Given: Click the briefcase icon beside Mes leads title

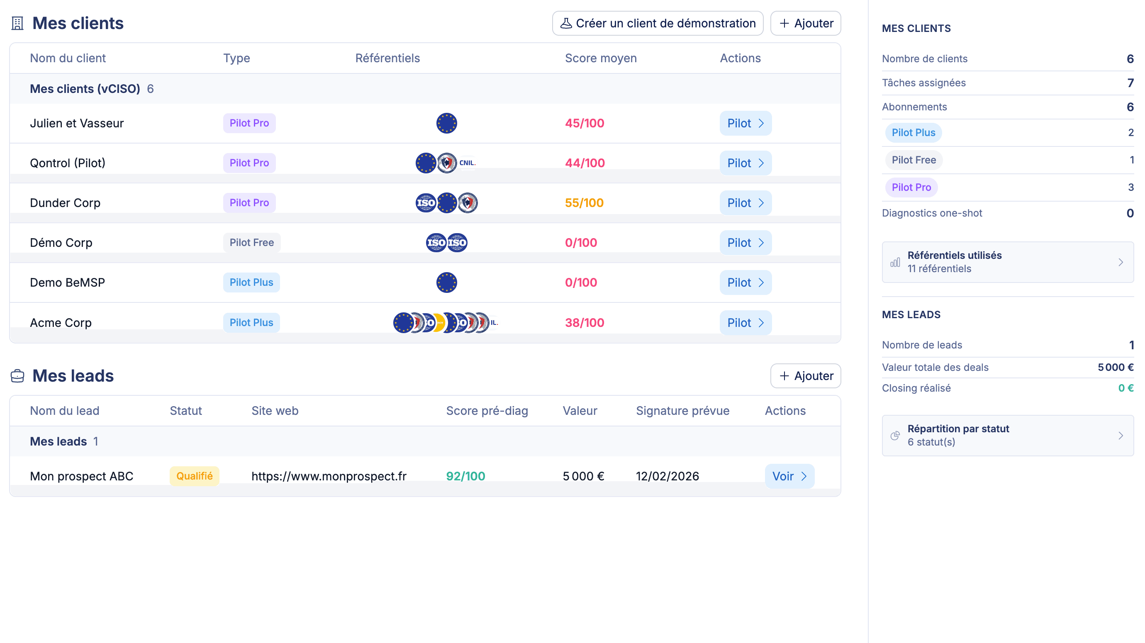Looking at the screenshot, I should pos(17,375).
